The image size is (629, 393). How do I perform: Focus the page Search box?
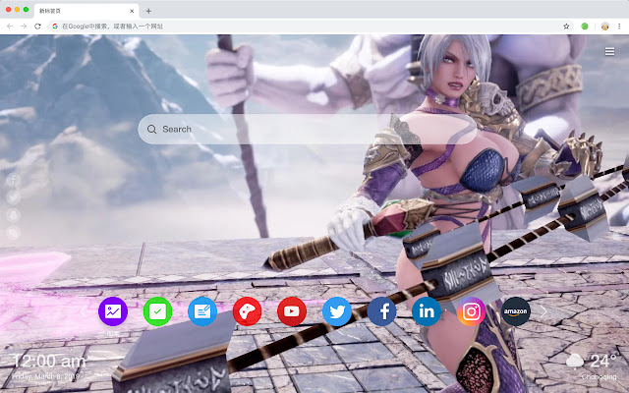(x=308, y=129)
